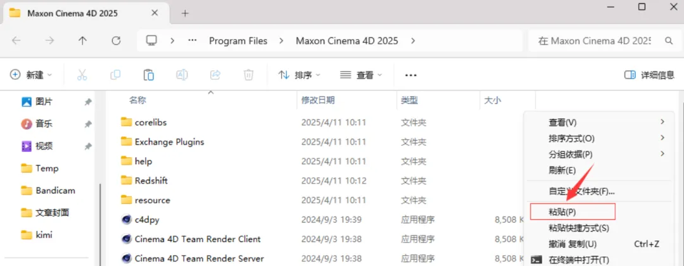Click the pin icon next to 视频
This screenshot has height=266, width=684.
pyautogui.click(x=87, y=146)
